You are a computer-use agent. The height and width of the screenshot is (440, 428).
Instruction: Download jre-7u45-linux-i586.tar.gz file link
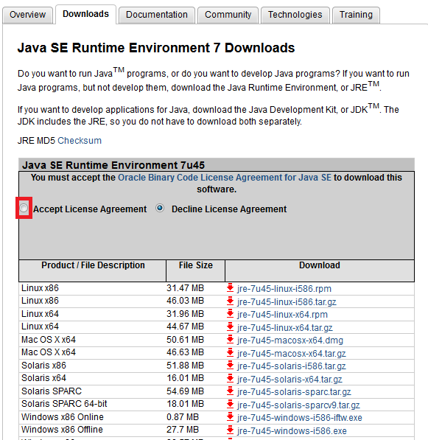pyautogui.click(x=287, y=302)
